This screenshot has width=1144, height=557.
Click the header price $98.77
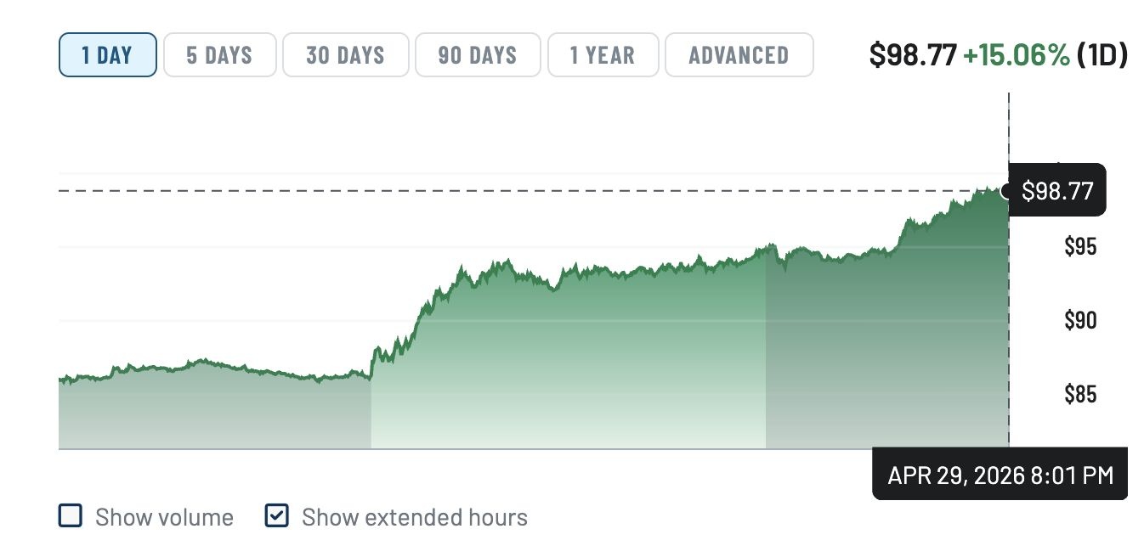point(912,55)
